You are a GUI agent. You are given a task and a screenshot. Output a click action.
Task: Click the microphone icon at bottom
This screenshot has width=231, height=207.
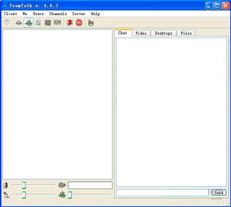6,195
